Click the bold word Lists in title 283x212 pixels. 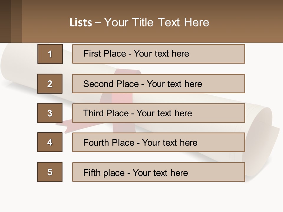[81, 23]
